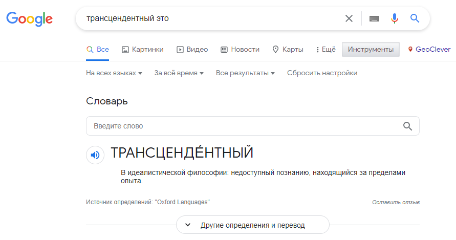Switch to the Картинки tab
Image resolution: width=456 pixels, height=240 pixels.
142,50
